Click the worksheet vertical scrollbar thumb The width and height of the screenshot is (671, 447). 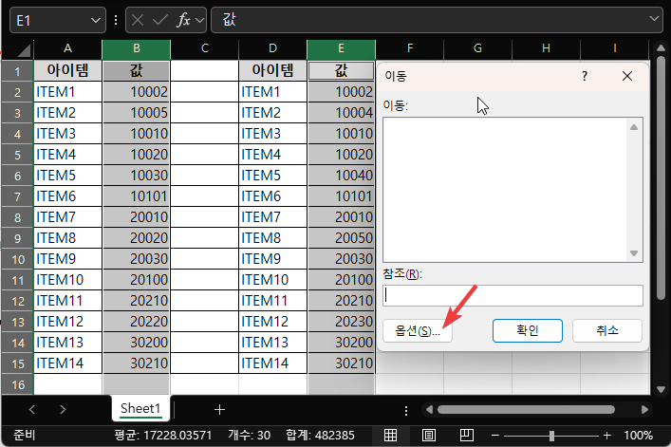pyautogui.click(x=661, y=177)
